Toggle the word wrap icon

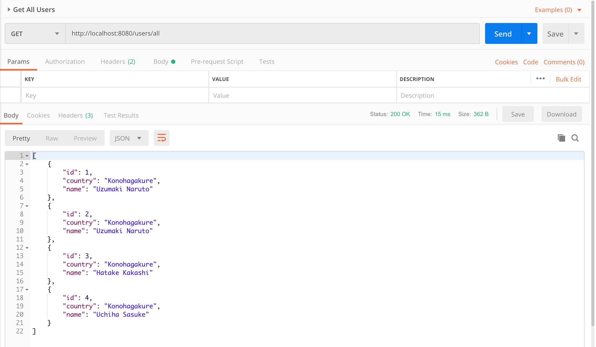point(161,138)
